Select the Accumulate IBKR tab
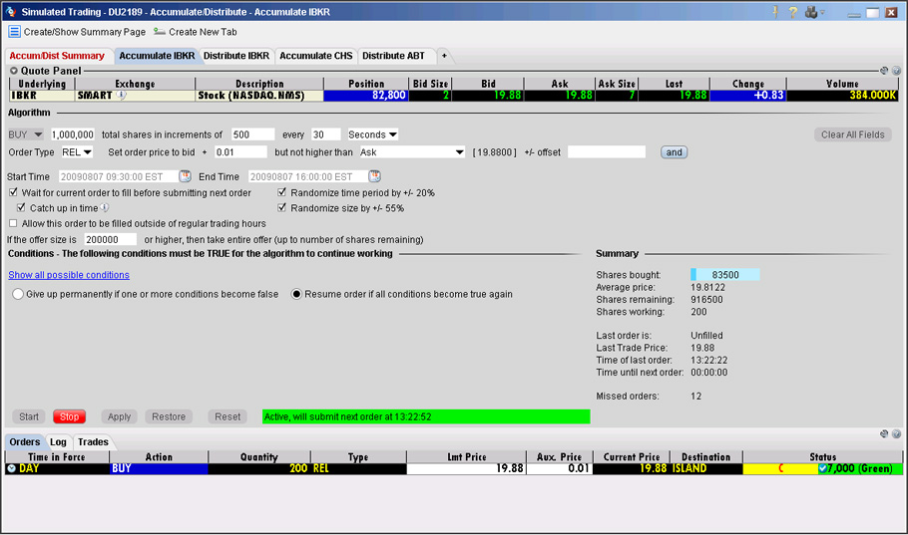 tap(157, 56)
